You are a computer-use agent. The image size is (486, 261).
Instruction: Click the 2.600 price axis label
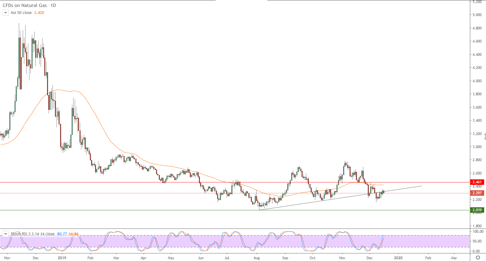pos(477,173)
